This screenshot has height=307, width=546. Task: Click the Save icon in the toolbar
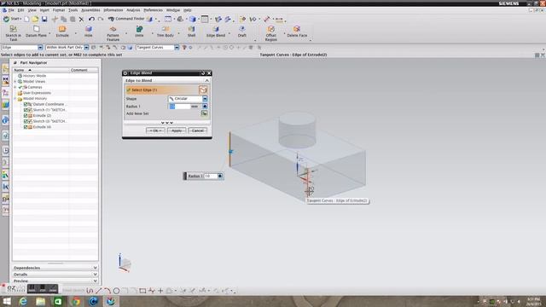(44, 19)
